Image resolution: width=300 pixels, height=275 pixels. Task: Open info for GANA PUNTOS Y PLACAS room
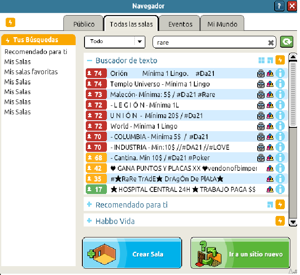click(x=280, y=168)
